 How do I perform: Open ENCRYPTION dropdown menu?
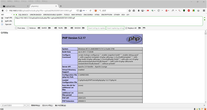coord(107,15)
